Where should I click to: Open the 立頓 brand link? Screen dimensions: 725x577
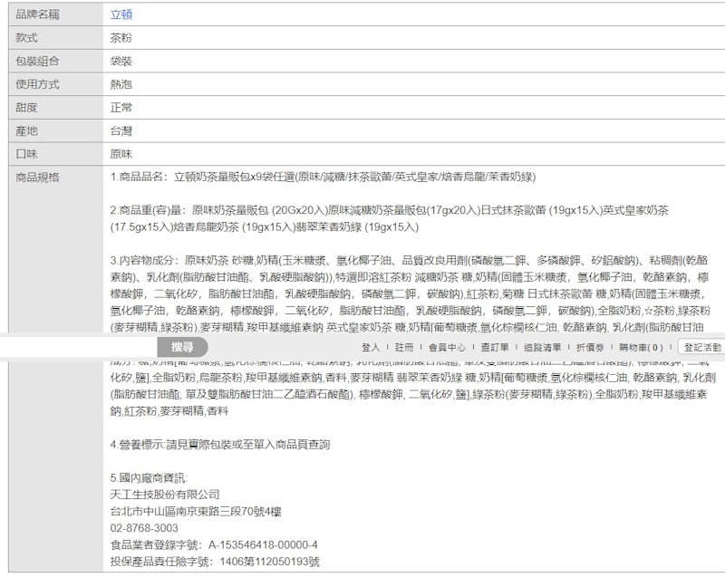point(121,14)
